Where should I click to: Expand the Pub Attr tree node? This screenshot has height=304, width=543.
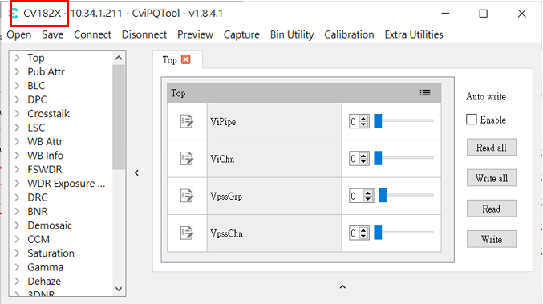click(x=17, y=71)
